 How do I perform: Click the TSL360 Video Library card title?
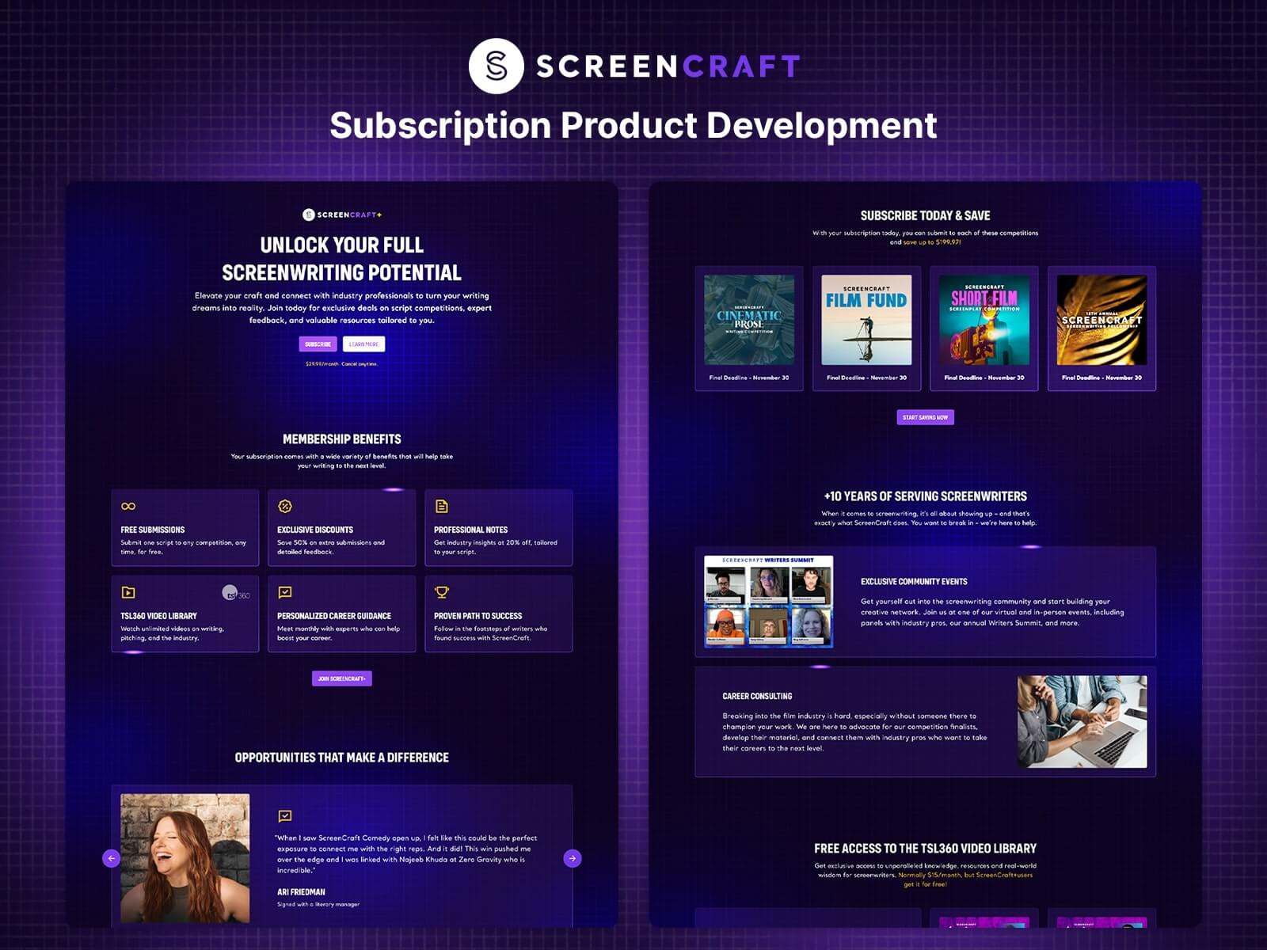coord(158,616)
